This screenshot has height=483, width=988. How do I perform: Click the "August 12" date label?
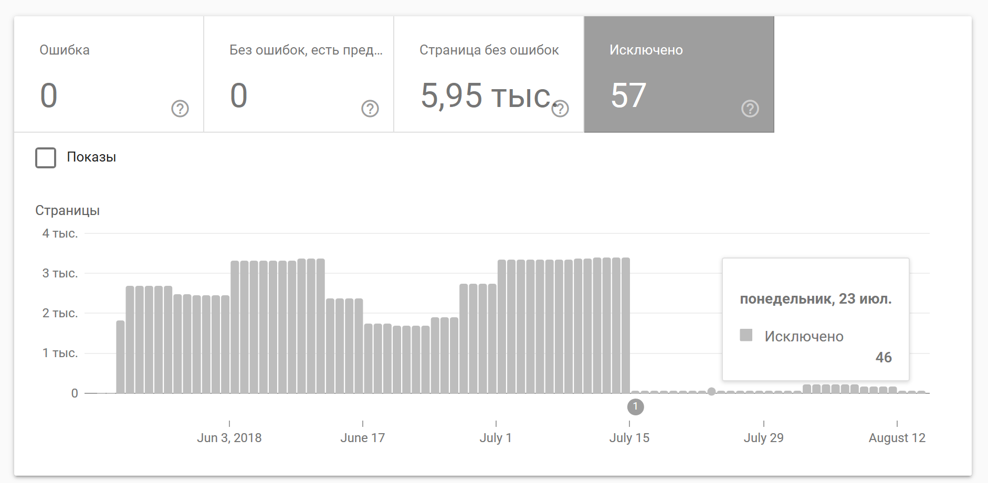click(x=897, y=438)
